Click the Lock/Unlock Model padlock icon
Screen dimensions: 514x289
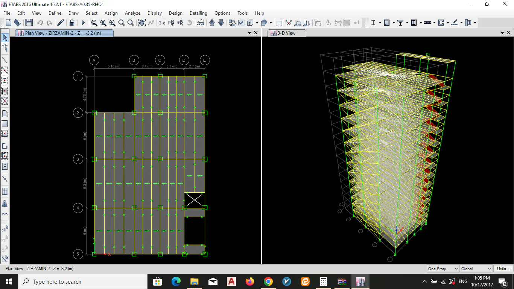71,23
